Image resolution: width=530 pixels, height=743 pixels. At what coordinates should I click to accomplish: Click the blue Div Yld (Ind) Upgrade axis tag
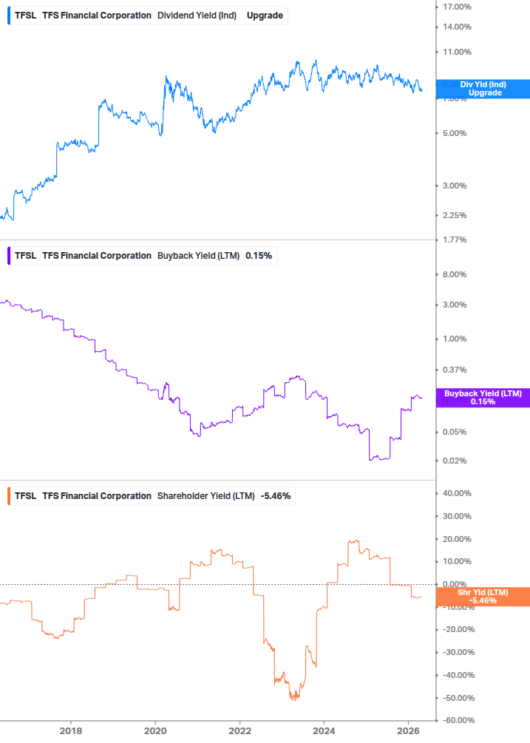(483, 89)
